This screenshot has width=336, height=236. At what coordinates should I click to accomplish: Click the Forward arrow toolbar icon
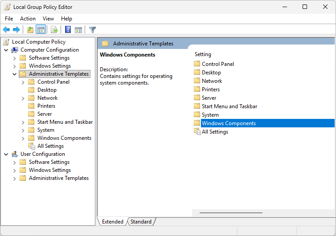pyautogui.click(x=16, y=29)
